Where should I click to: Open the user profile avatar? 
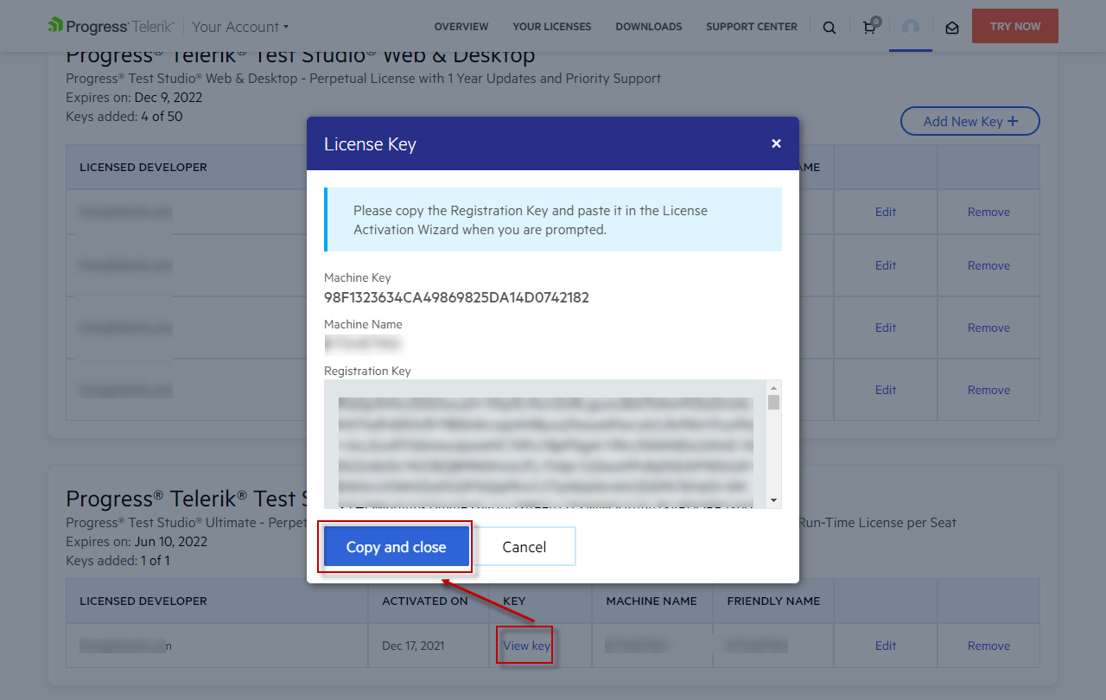tap(911, 27)
